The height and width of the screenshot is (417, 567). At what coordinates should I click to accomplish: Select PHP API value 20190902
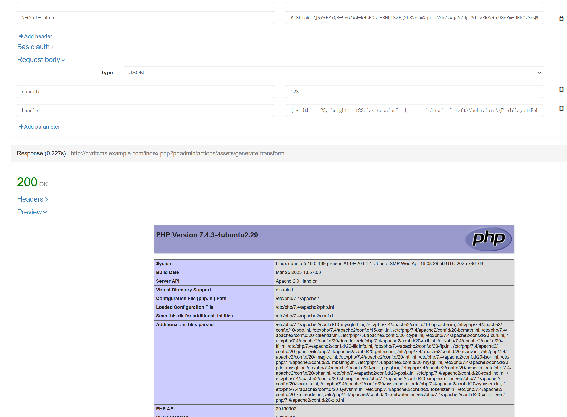coord(286,409)
